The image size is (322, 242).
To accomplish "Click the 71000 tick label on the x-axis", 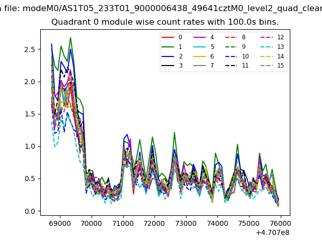I will 123,223.
